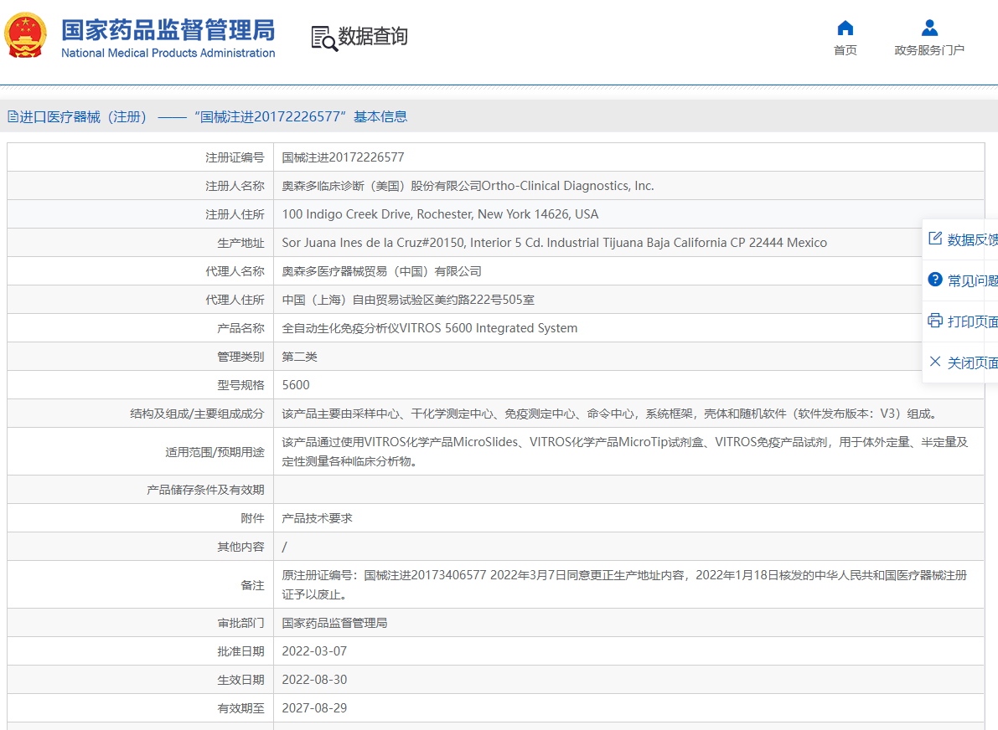Click approval date 2022-03-07
The width and height of the screenshot is (998, 730).
click(x=314, y=651)
